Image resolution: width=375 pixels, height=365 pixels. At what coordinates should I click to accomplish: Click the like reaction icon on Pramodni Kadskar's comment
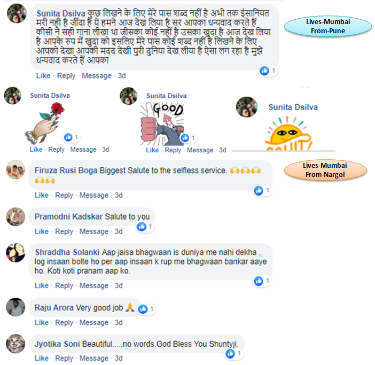click(142, 227)
